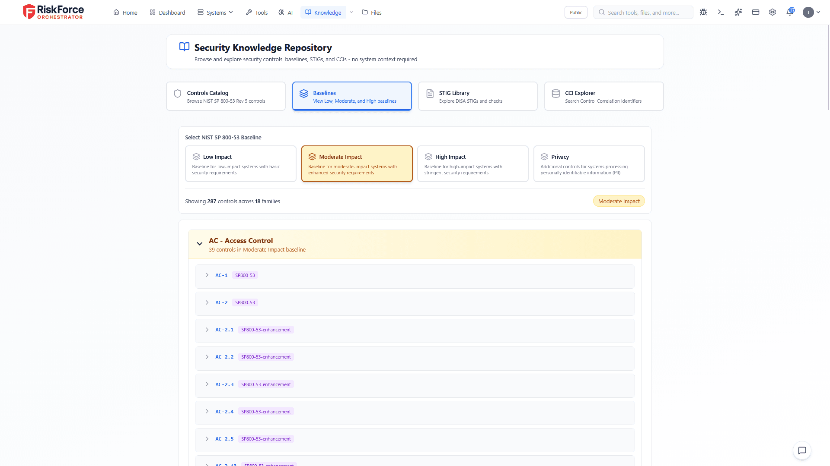The height and width of the screenshot is (466, 830).
Task: Collapse the AC - Access Control section
Action: click(x=200, y=243)
